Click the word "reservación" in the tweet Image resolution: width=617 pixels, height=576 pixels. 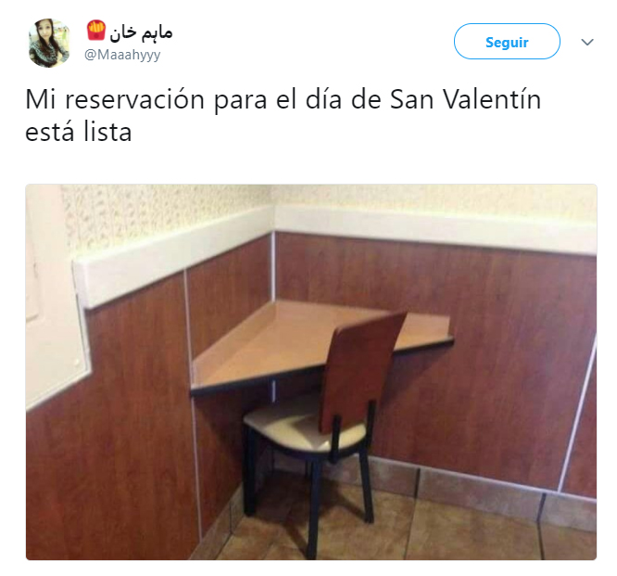point(134,99)
